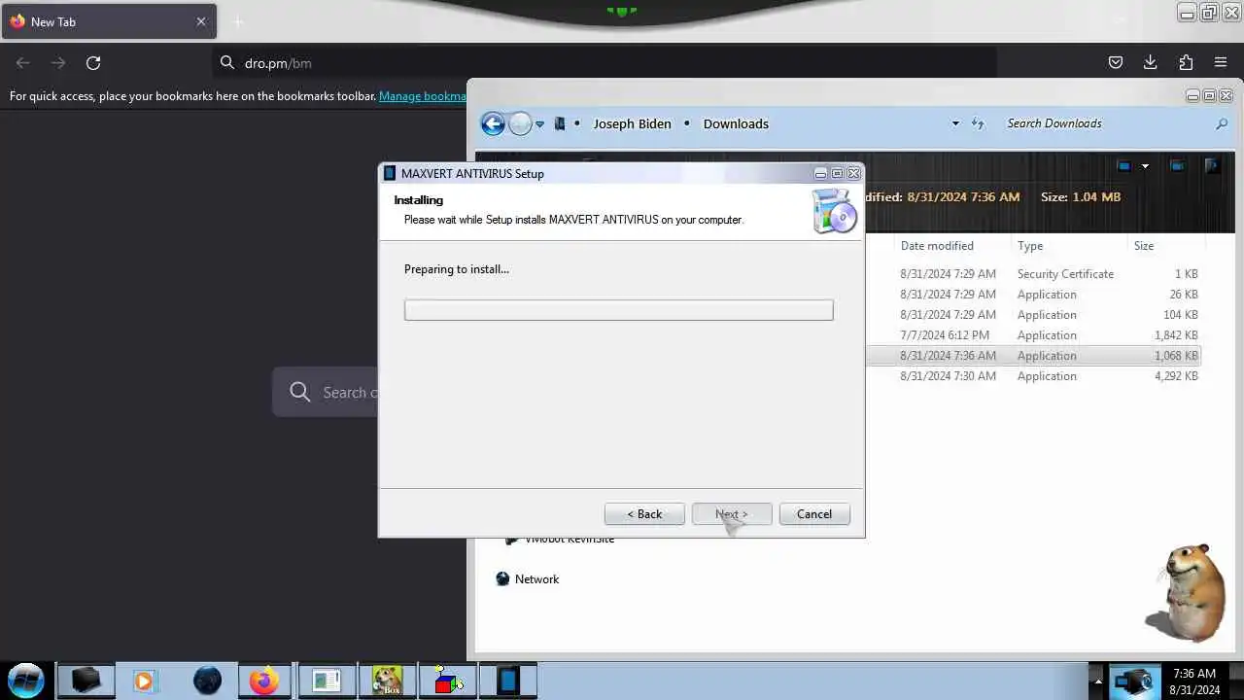Image resolution: width=1244 pixels, height=700 pixels.
Task: Select the 4,292 KB Application row
Action: 1032,376
